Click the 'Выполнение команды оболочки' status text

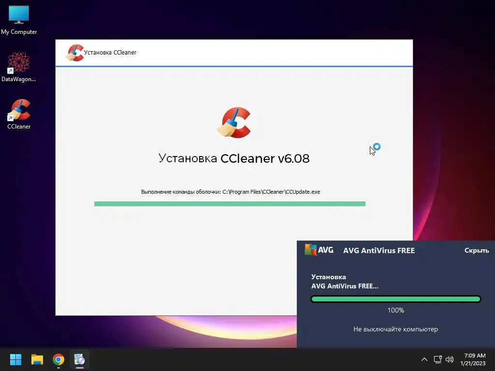pyautogui.click(x=231, y=192)
